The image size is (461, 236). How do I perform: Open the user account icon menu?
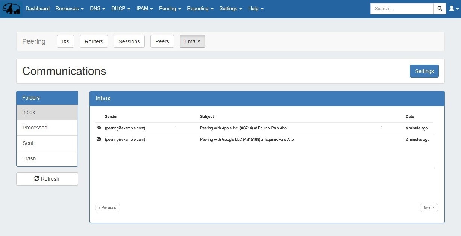453,9
